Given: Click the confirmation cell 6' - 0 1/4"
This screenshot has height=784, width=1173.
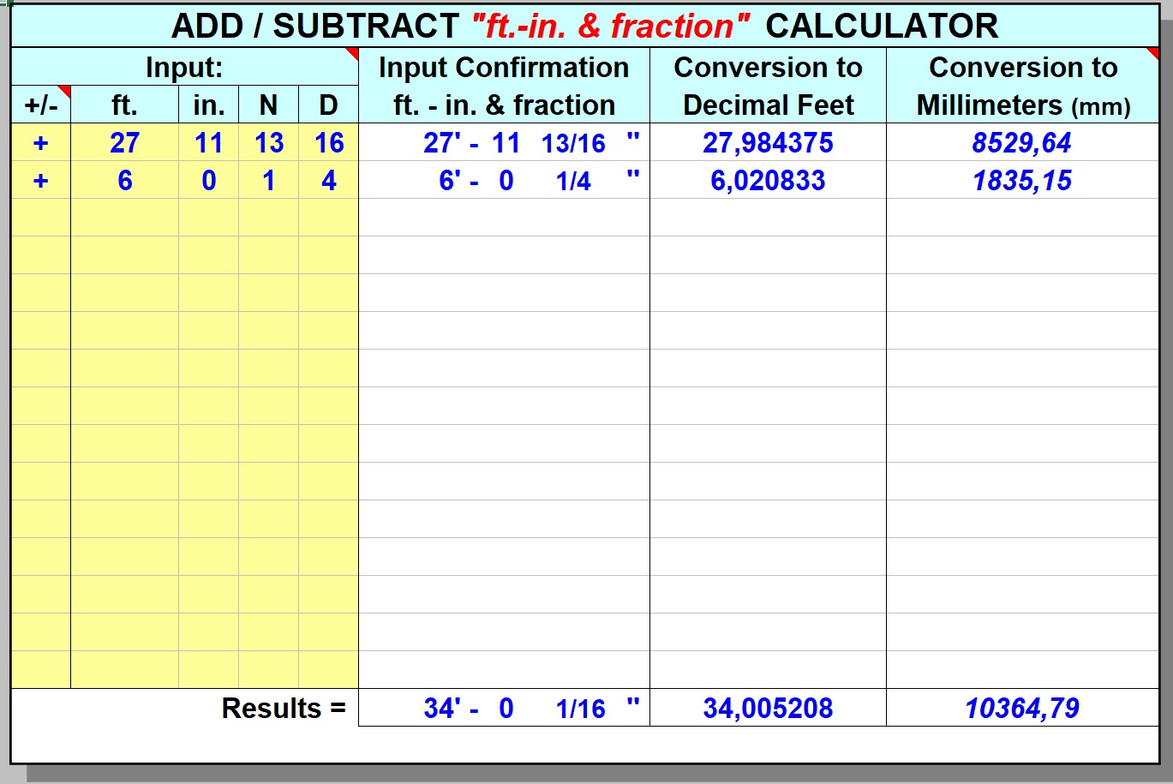Looking at the screenshot, I should pos(504,181).
